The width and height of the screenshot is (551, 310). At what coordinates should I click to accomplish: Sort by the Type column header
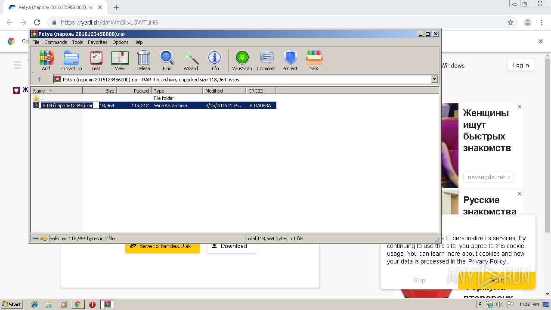(x=177, y=90)
